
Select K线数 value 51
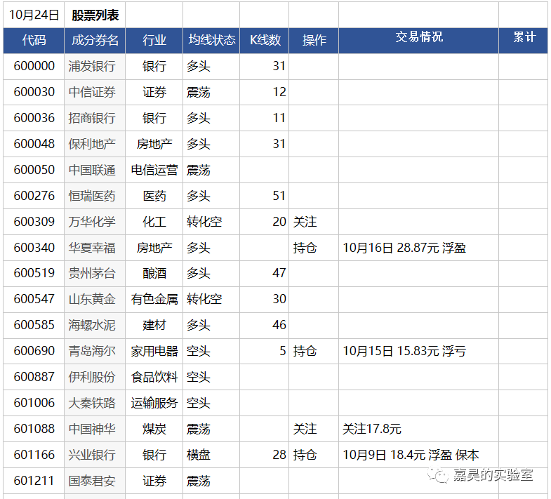[x=264, y=196]
